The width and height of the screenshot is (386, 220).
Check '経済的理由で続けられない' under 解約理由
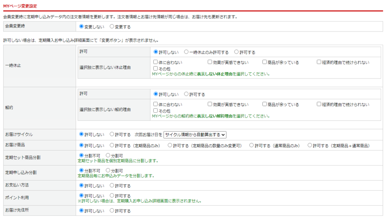coord(319,104)
